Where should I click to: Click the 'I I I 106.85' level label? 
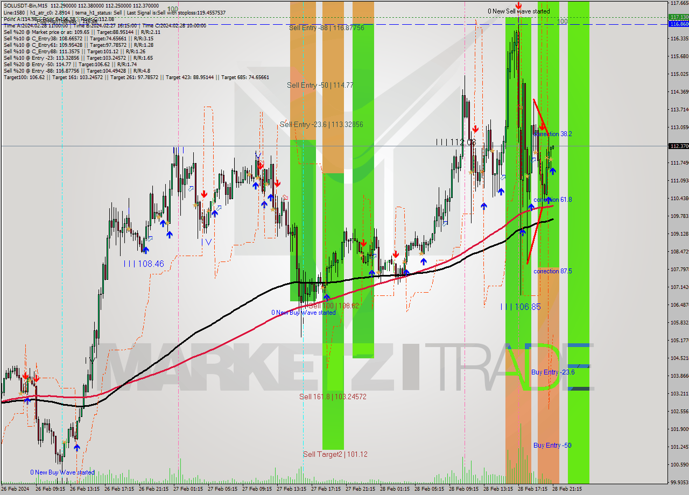pos(521,307)
